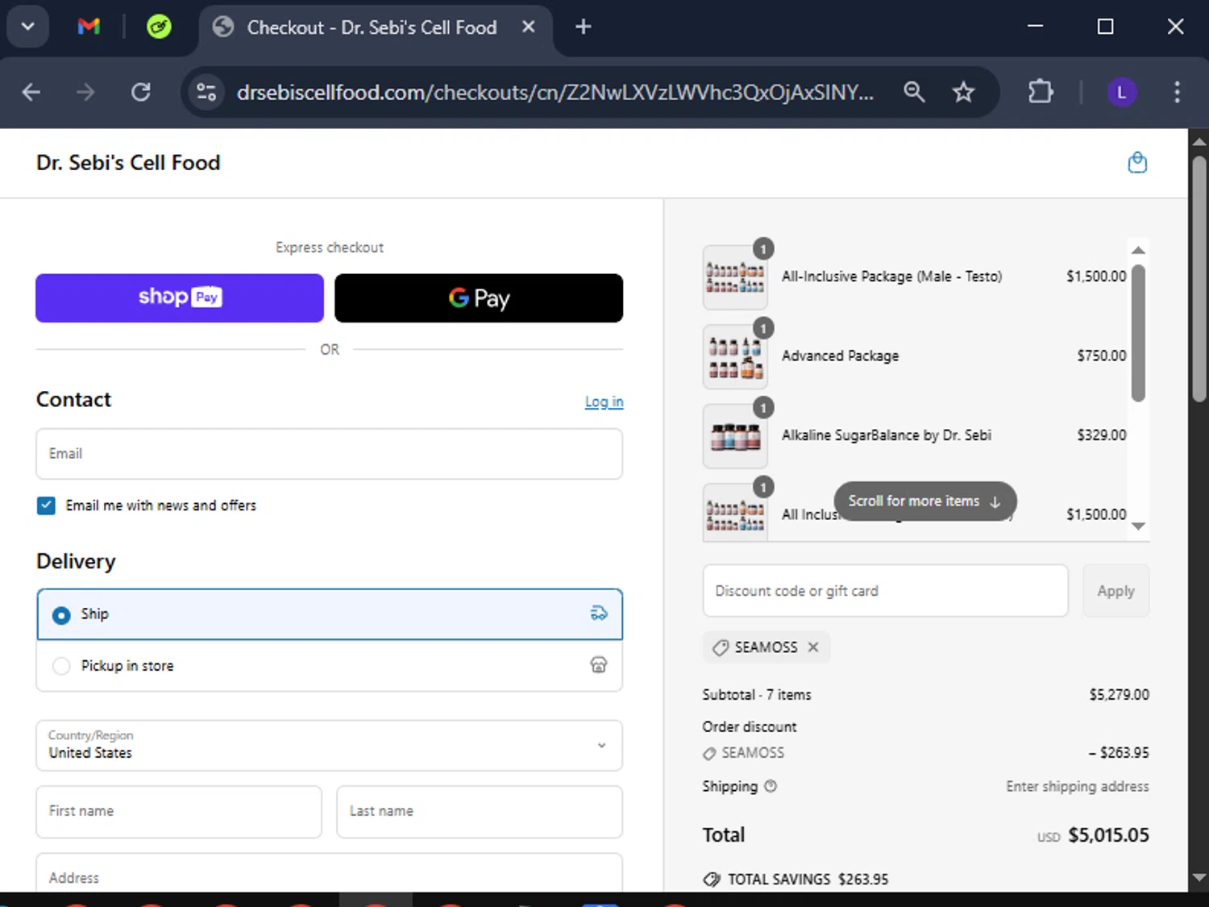Click the order discount amount – $263.95
Image resolution: width=1209 pixels, height=907 pixels.
tap(1119, 753)
